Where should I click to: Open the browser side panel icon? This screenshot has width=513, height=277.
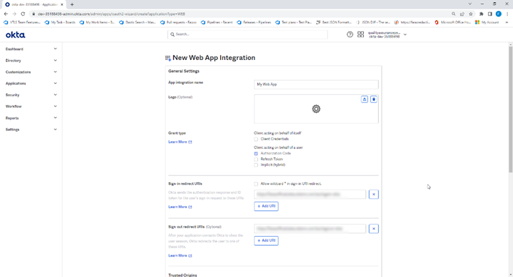coord(490,14)
